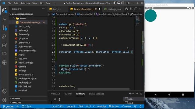Image resolution: width=195 pixels, height=109 pixels.
Task: Select the GestureAnimation.js editor tab
Action: point(86,9)
